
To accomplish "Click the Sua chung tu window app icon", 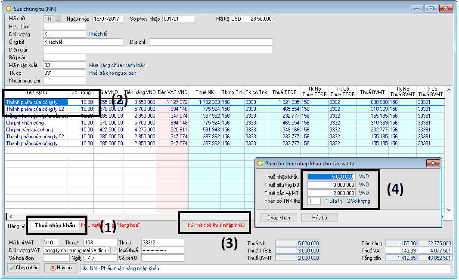I will tap(9, 9).
